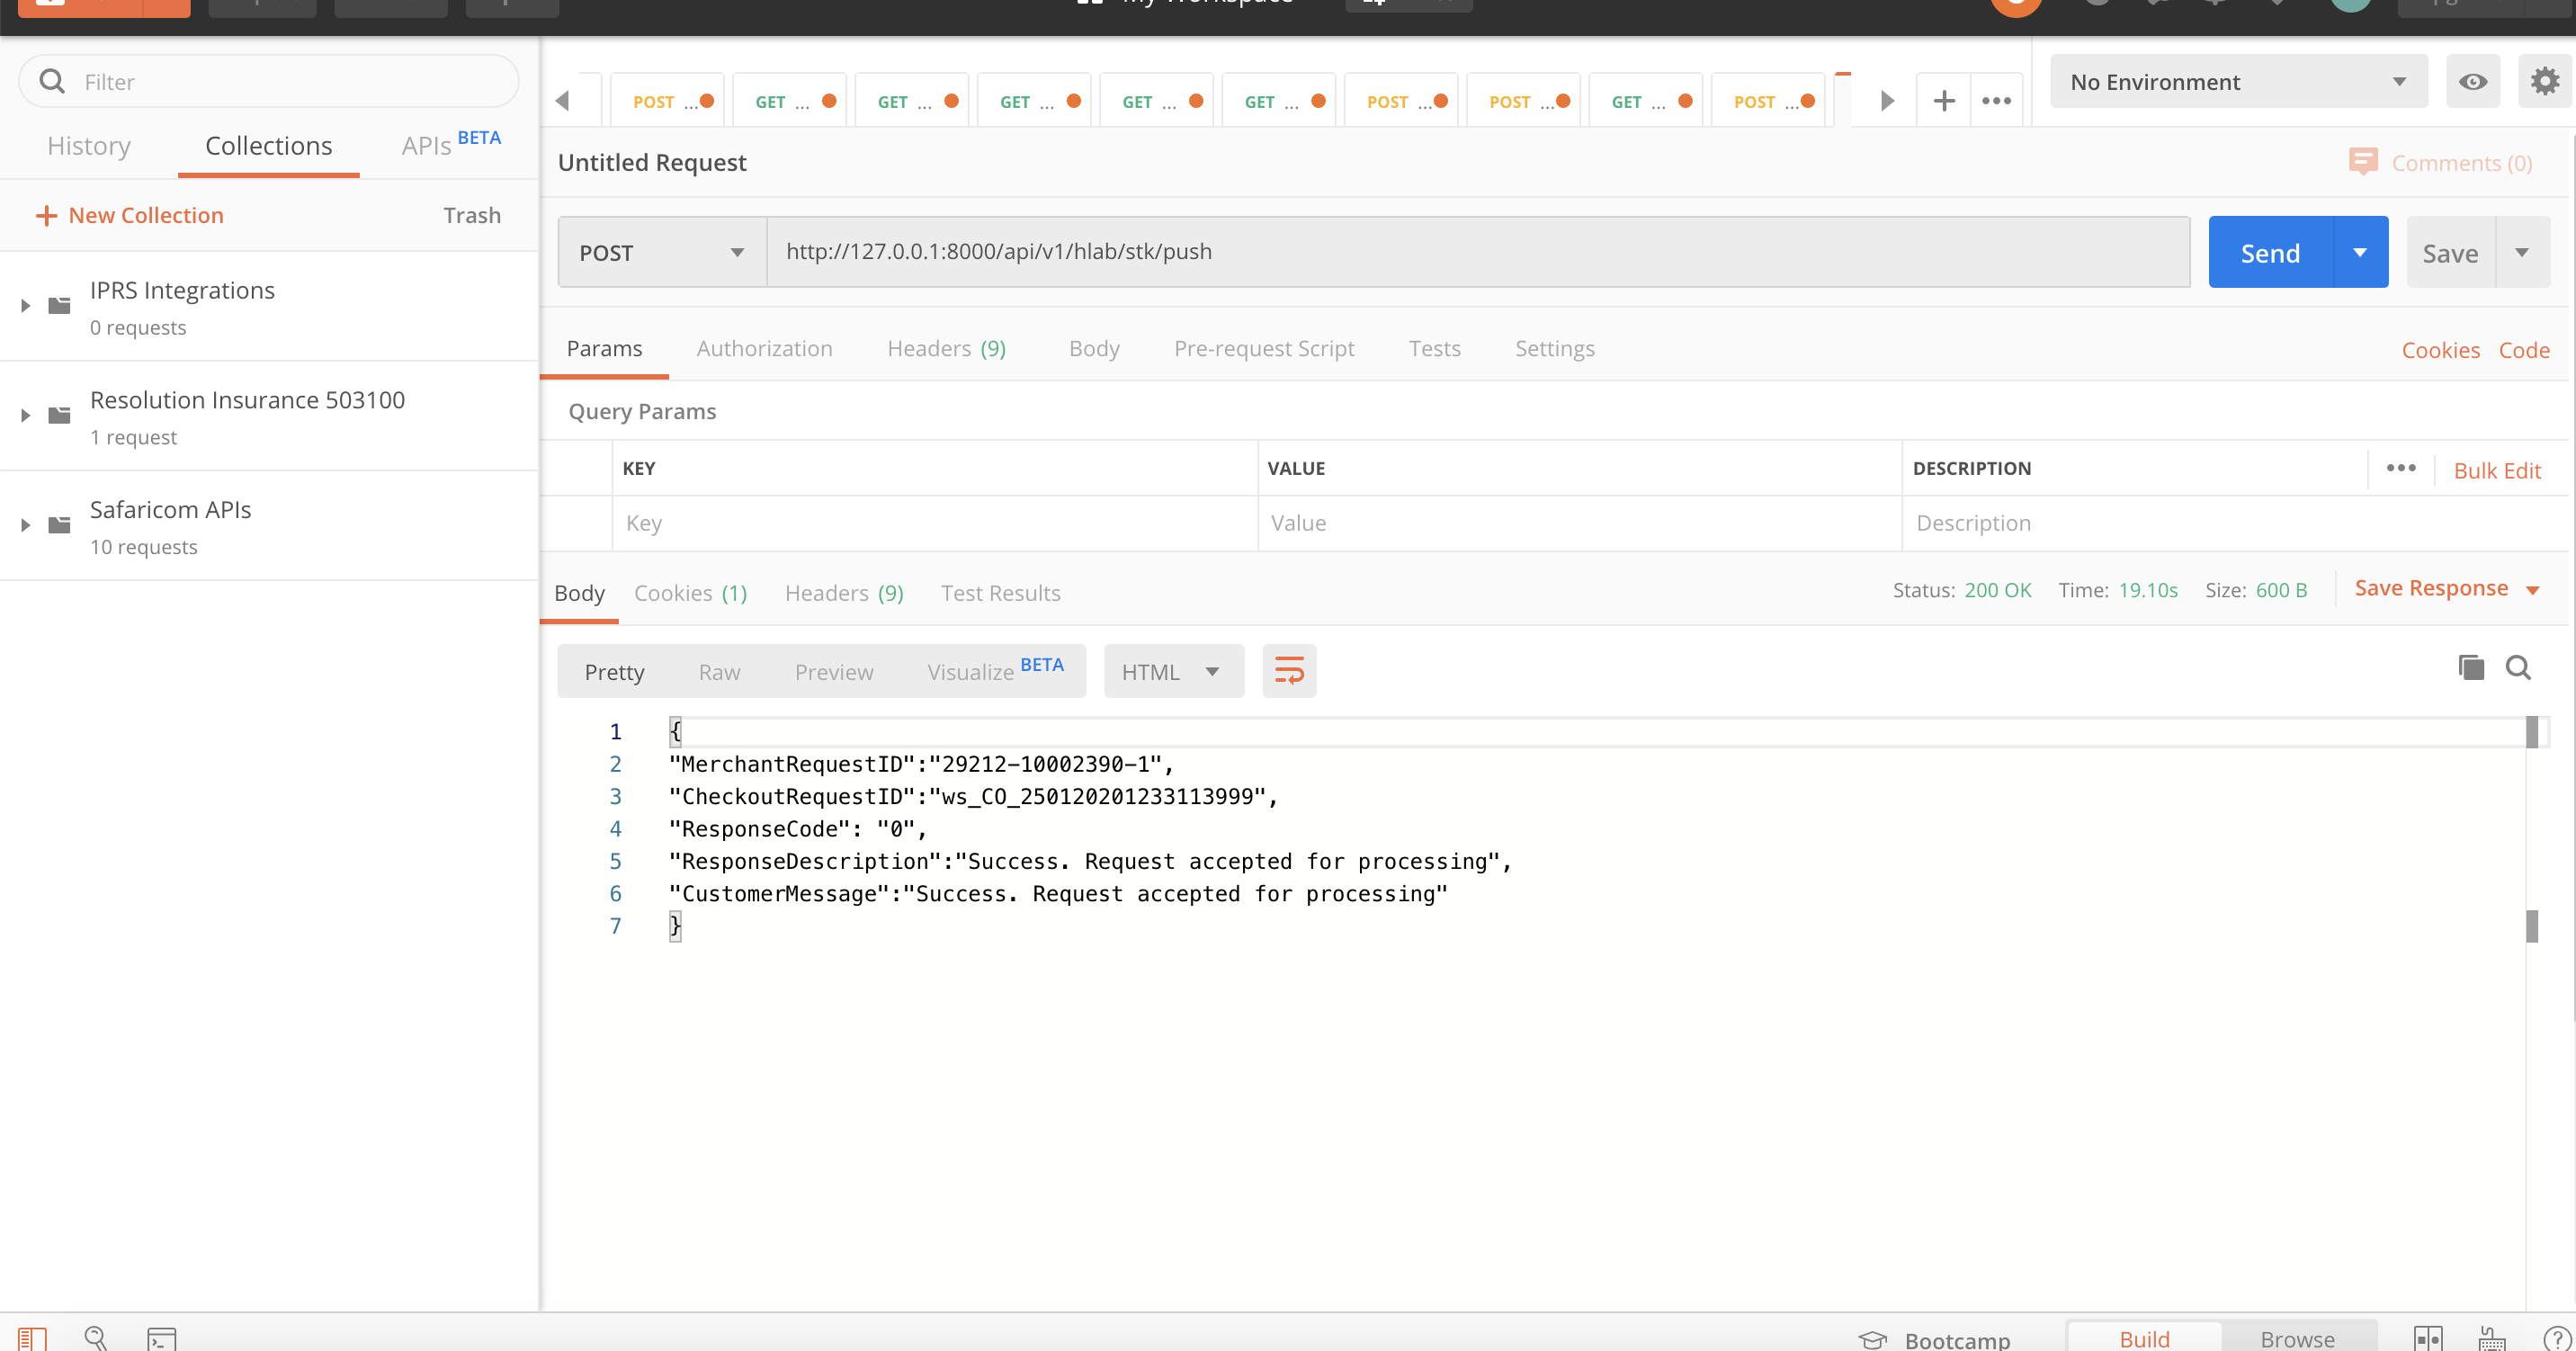
Task: Click Bulk Edit link
Action: click(x=2496, y=470)
